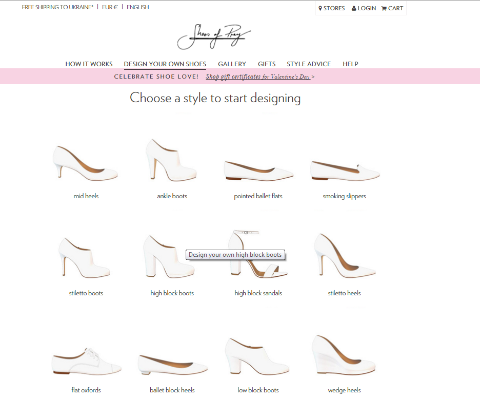This screenshot has width=480, height=417.
Task: Click the 'ankle boots' text label
Action: (172, 196)
